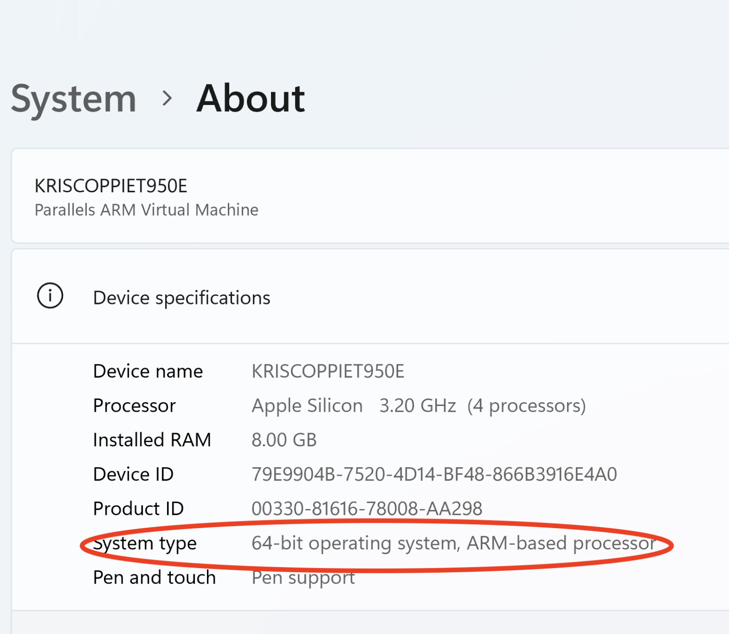Click the Installed RAM label

click(152, 440)
